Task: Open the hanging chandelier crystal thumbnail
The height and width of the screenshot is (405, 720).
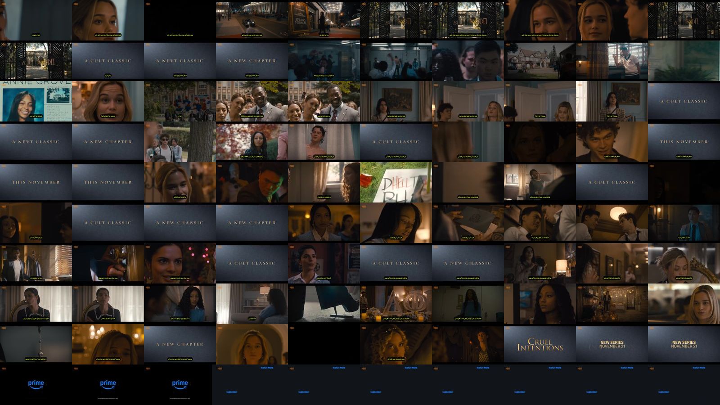Action: pyautogui.click(x=36, y=344)
